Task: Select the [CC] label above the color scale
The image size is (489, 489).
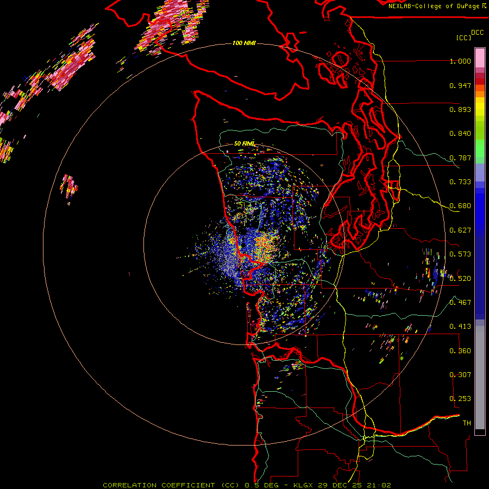Action: click(x=463, y=37)
